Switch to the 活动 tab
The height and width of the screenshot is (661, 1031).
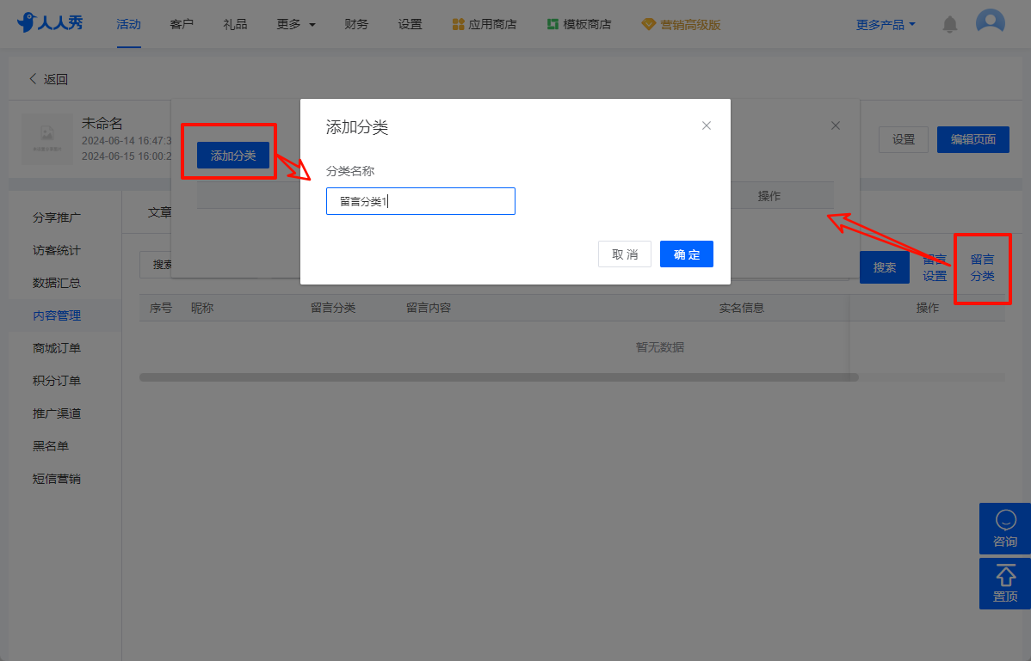click(129, 24)
